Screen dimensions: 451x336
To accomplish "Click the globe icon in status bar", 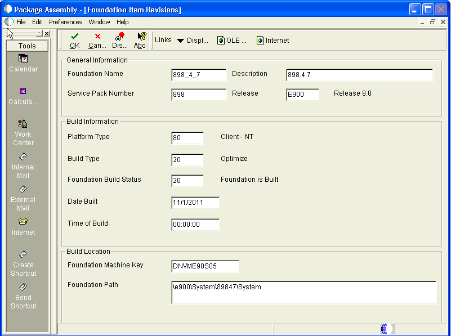I will coord(387,329).
